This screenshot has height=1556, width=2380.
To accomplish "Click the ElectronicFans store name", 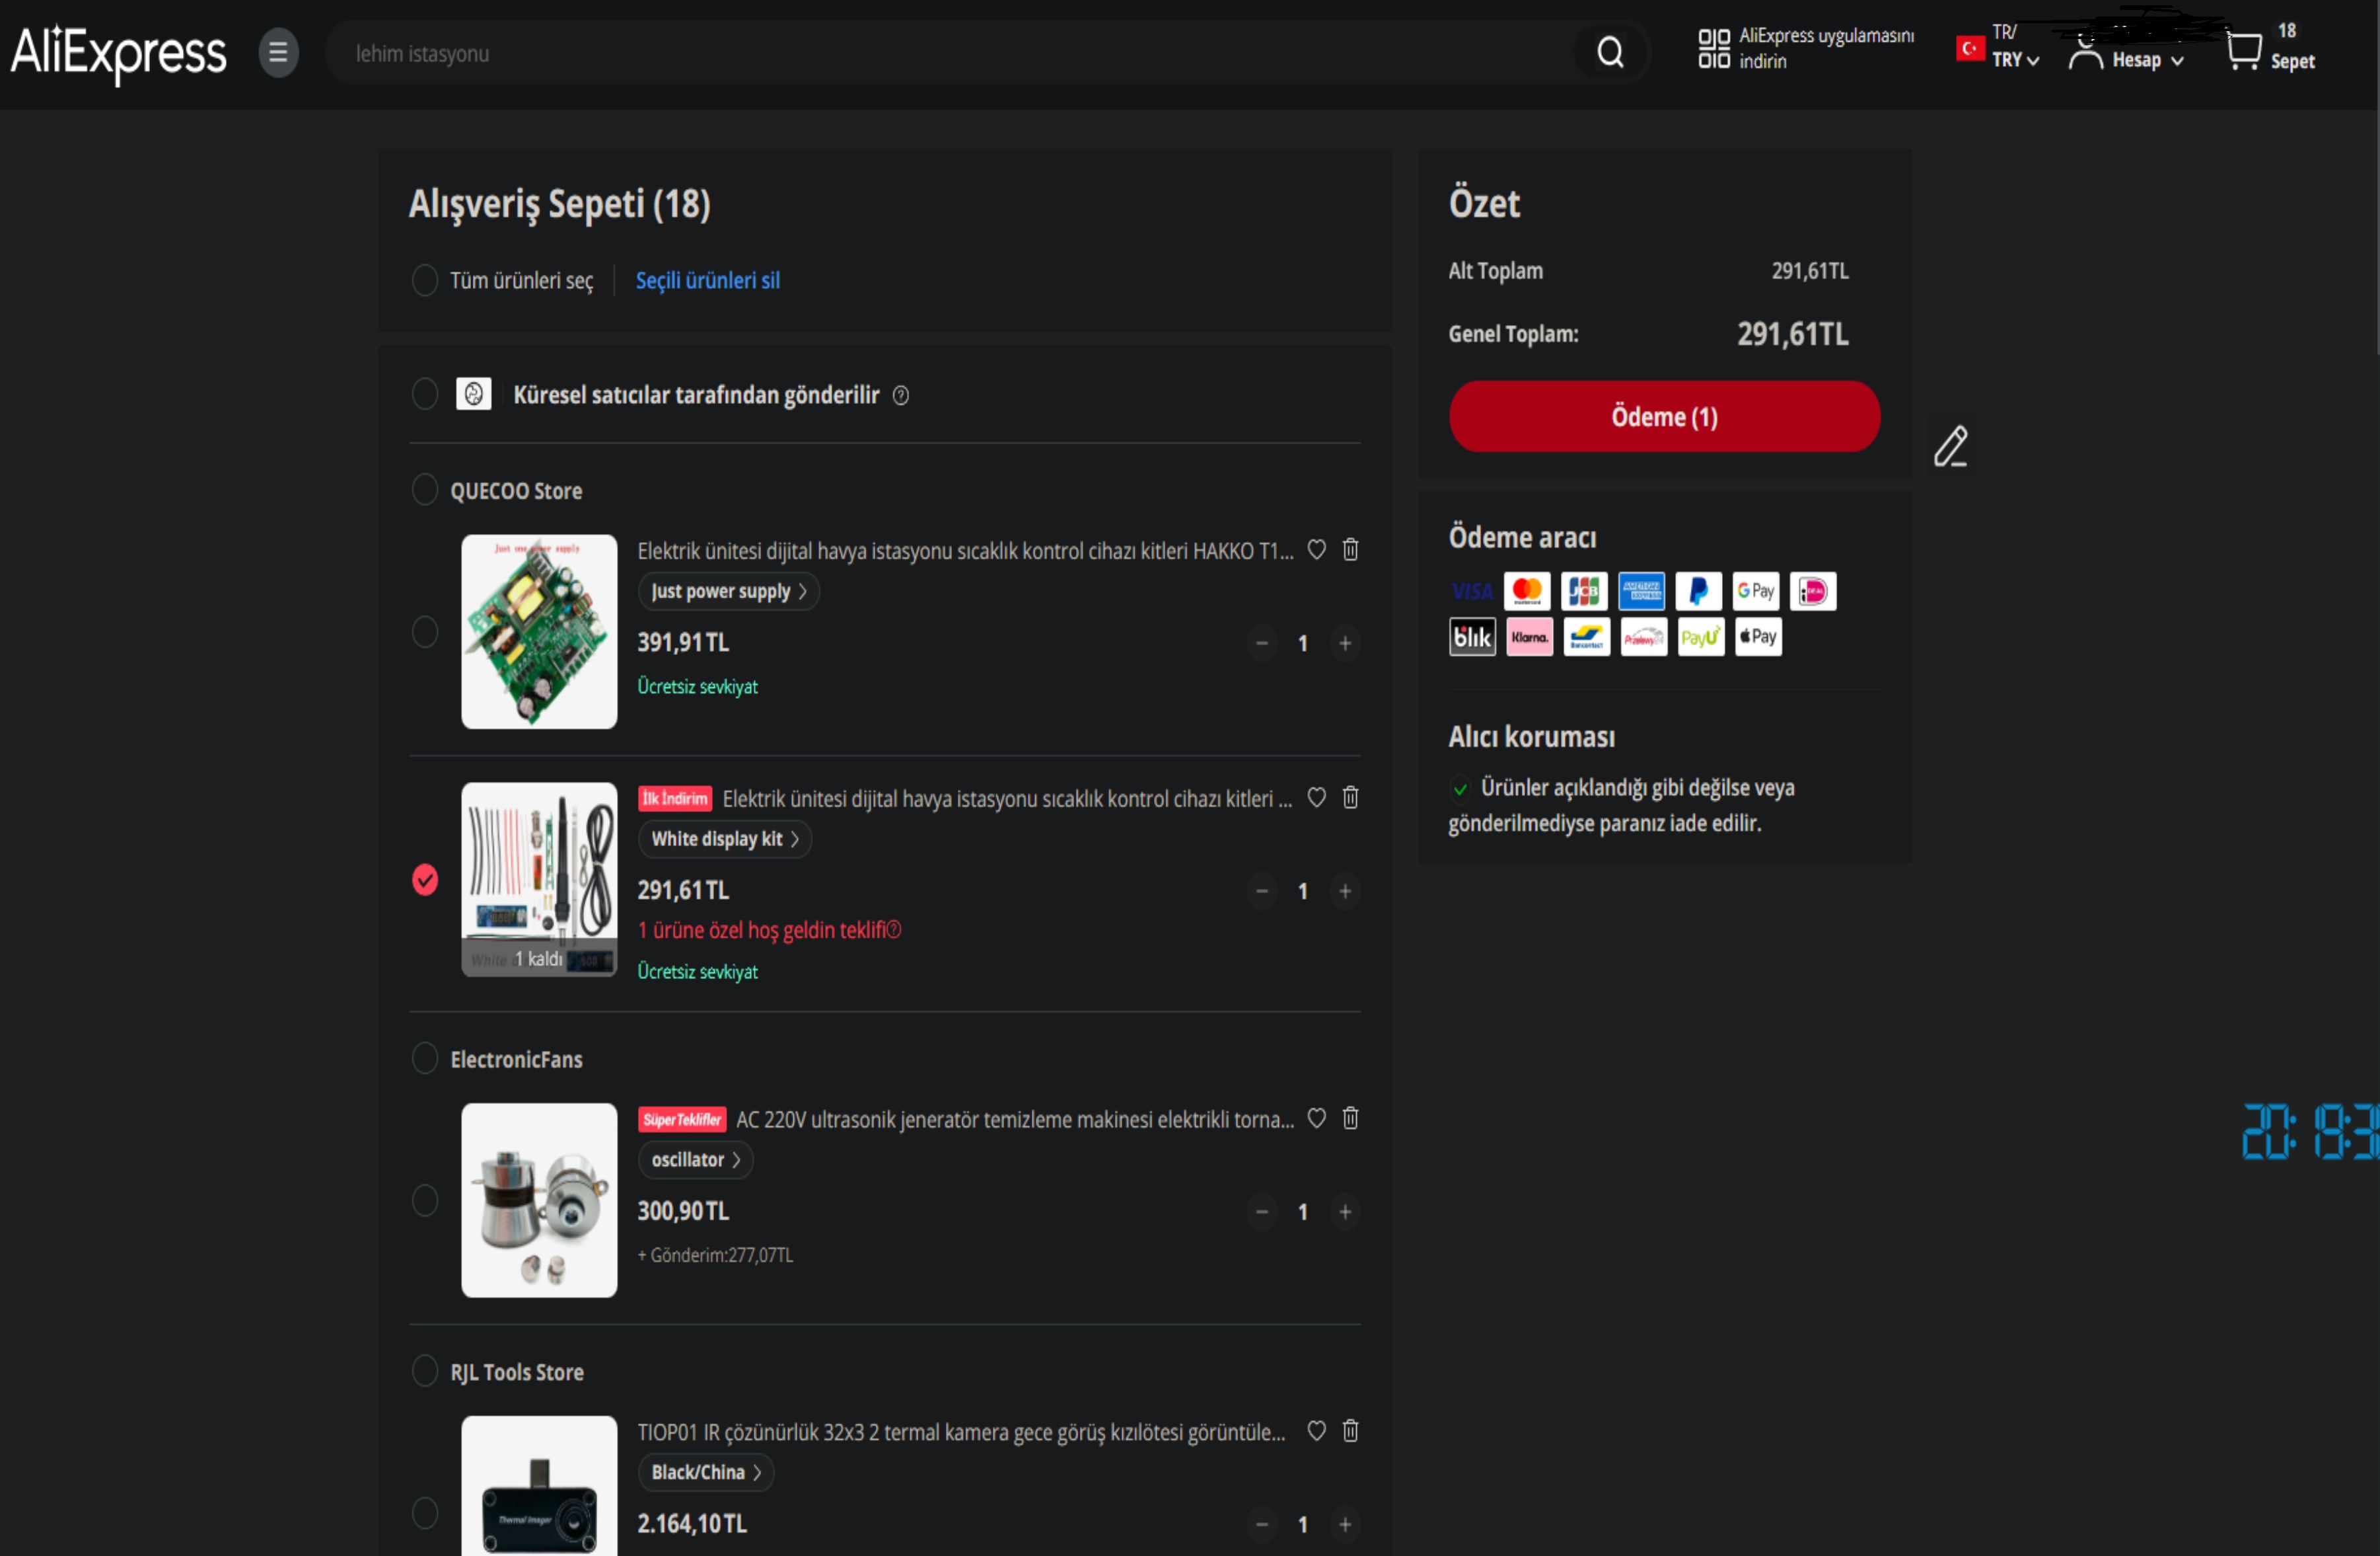I will tap(516, 1060).
